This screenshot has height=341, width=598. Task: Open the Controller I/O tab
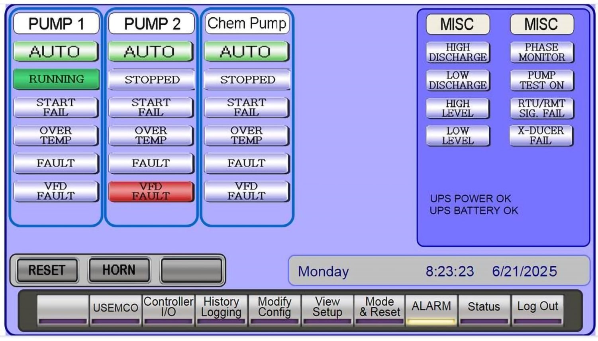coord(169,310)
